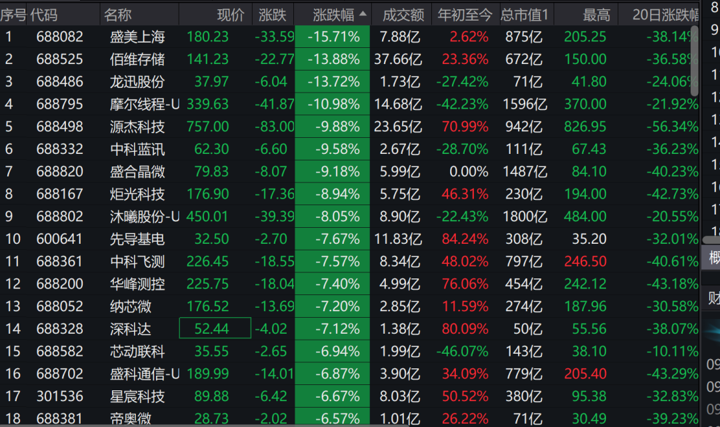
Task: Click the -15.71% change cell
Action: (333, 37)
